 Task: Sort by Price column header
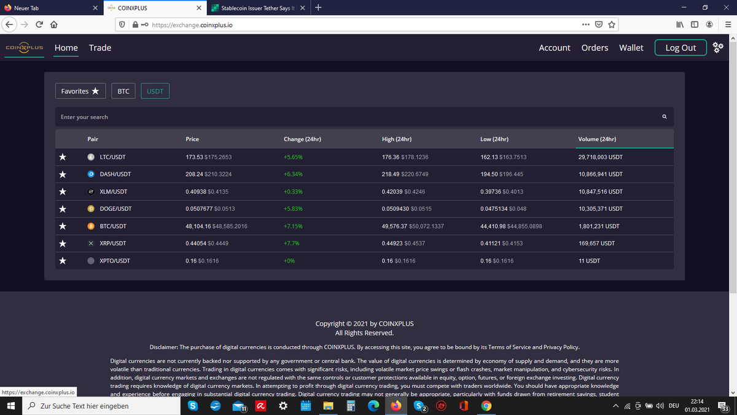192,139
